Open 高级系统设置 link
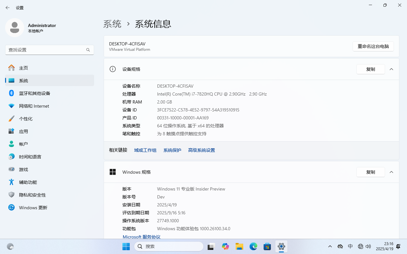 click(x=202, y=150)
